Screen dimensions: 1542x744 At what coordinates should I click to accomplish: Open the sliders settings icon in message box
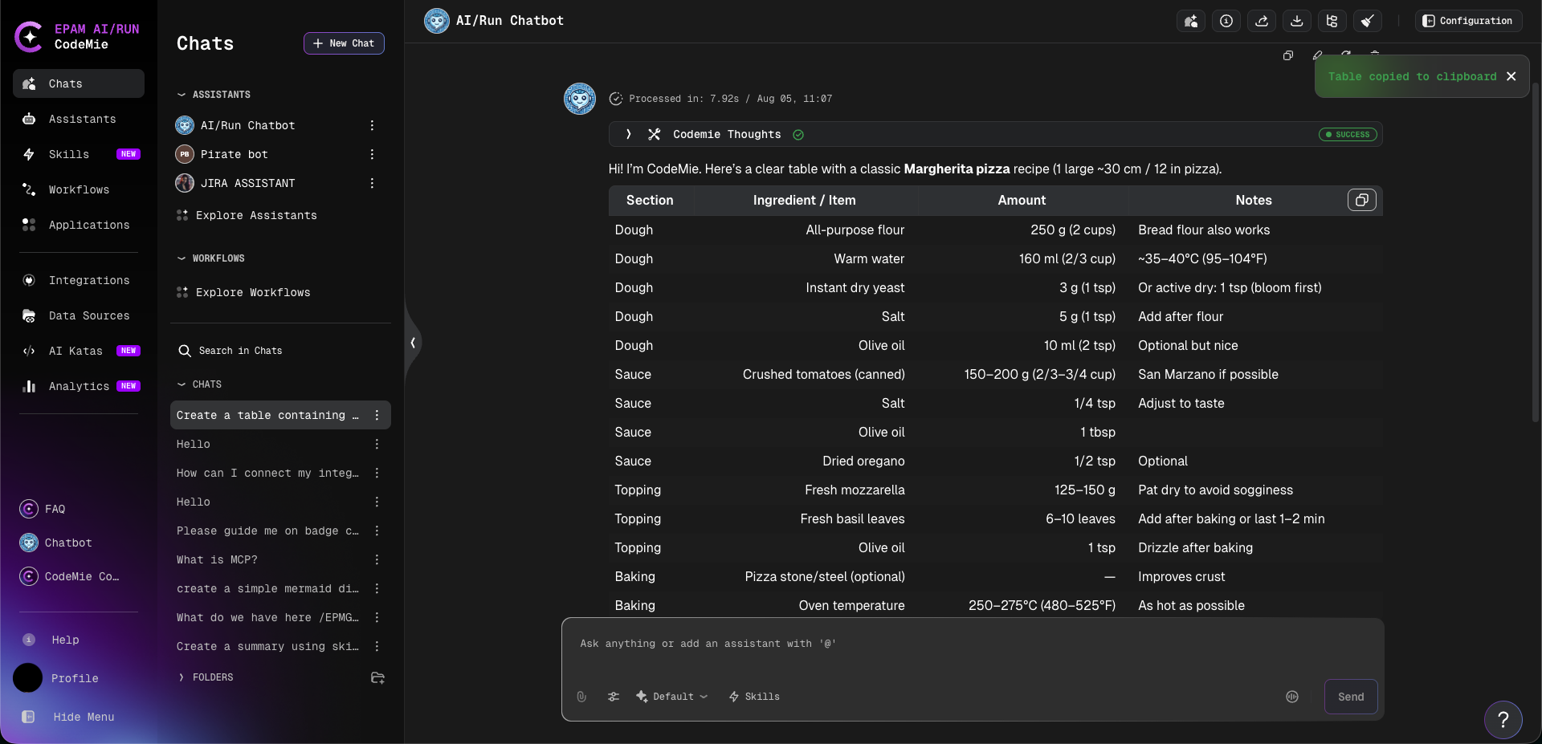(x=614, y=697)
